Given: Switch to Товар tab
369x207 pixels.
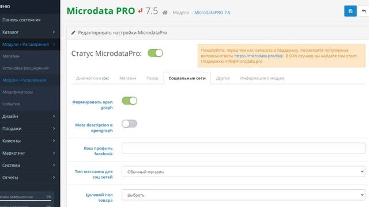Looking at the screenshot, I should pyautogui.click(x=152, y=78).
